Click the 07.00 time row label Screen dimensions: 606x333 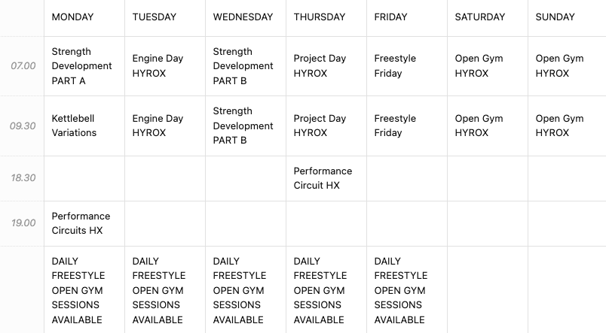(23, 66)
